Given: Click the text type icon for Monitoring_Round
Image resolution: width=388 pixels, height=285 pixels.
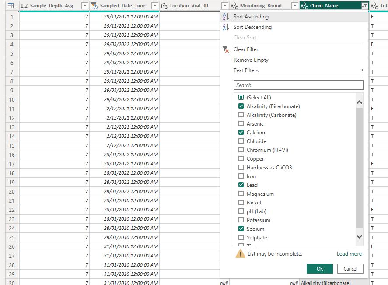Looking at the screenshot, I should pos(234,6).
